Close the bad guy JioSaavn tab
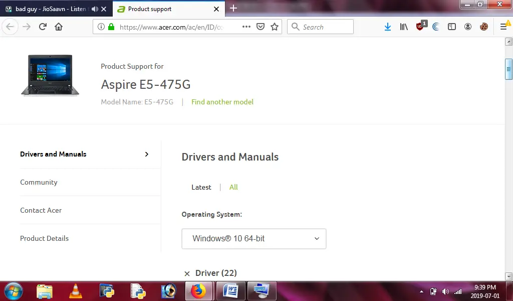513x301 pixels. (104, 9)
